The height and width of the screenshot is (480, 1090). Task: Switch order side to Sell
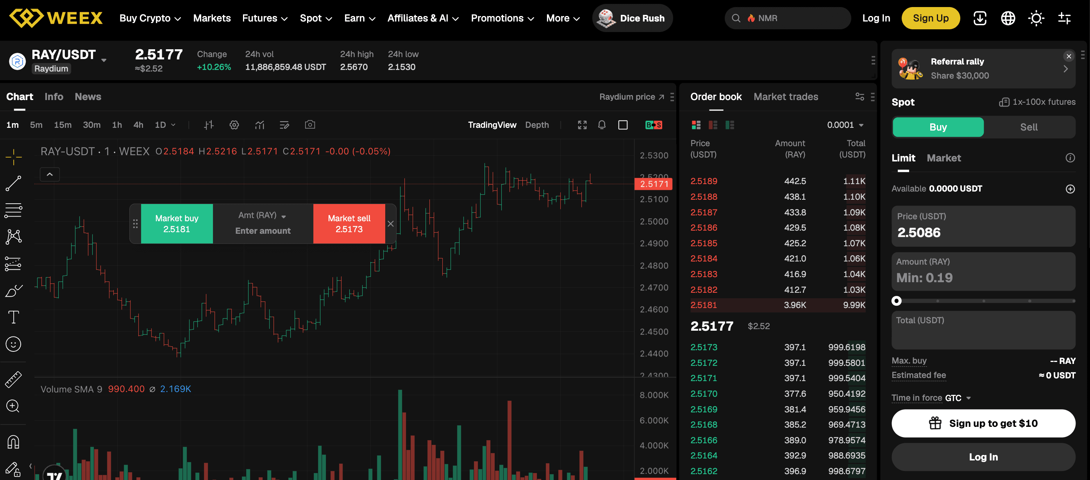click(x=1029, y=127)
